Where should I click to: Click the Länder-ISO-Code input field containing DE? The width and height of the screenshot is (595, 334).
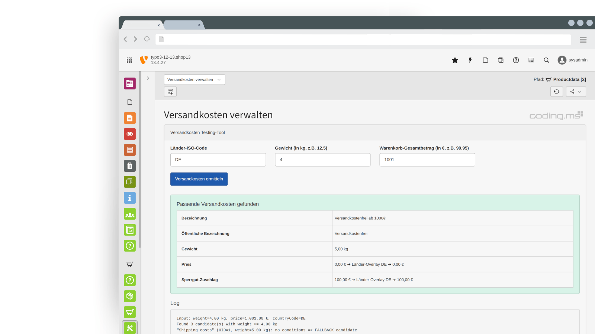218,160
